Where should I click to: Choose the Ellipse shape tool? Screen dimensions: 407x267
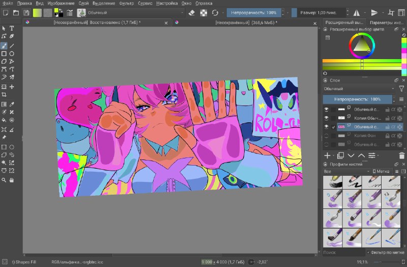pos(12,54)
